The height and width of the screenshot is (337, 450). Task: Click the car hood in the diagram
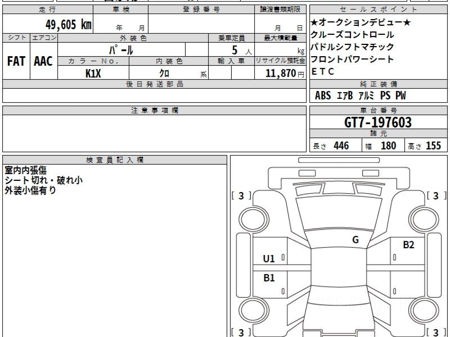click(x=339, y=212)
